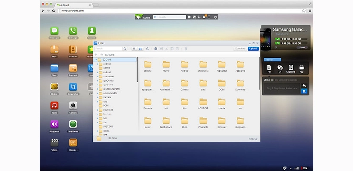This screenshot has width=353, height=171.
Task: Click the Detail button on device panel
Action: pos(302,47)
